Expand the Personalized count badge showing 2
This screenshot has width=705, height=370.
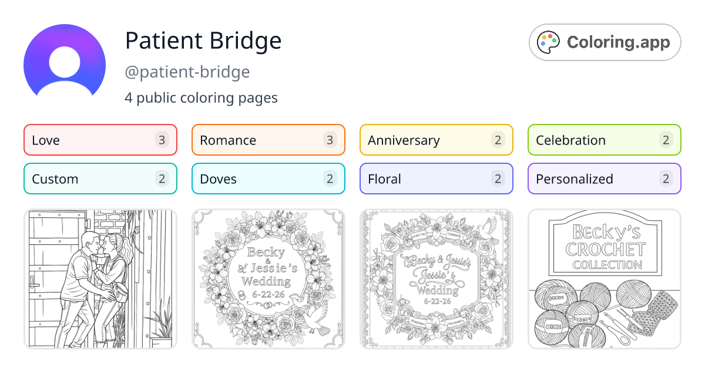[666, 179]
